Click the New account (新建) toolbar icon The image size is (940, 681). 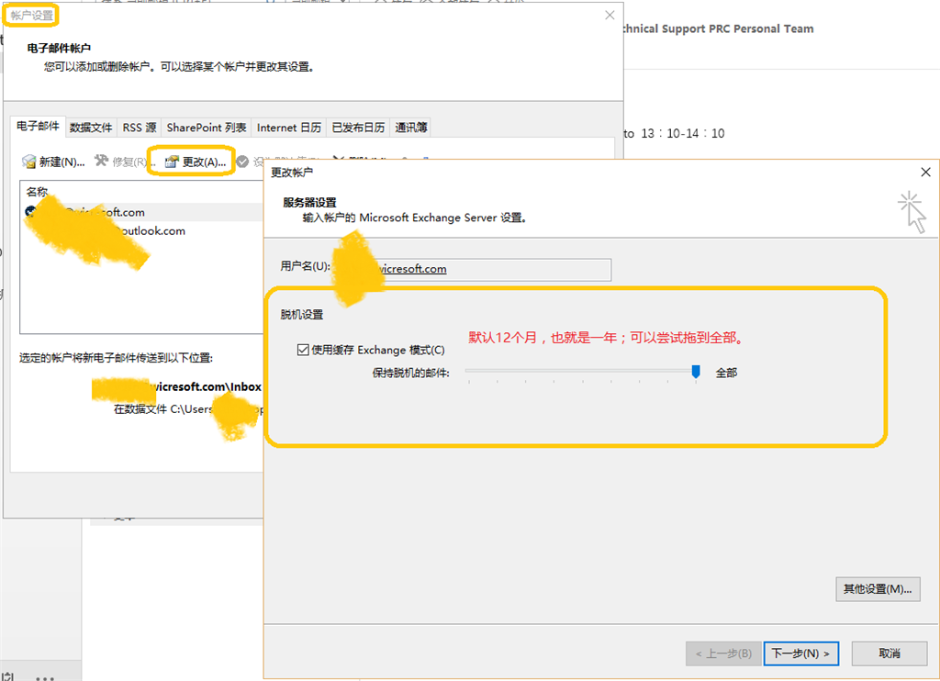click(x=28, y=162)
